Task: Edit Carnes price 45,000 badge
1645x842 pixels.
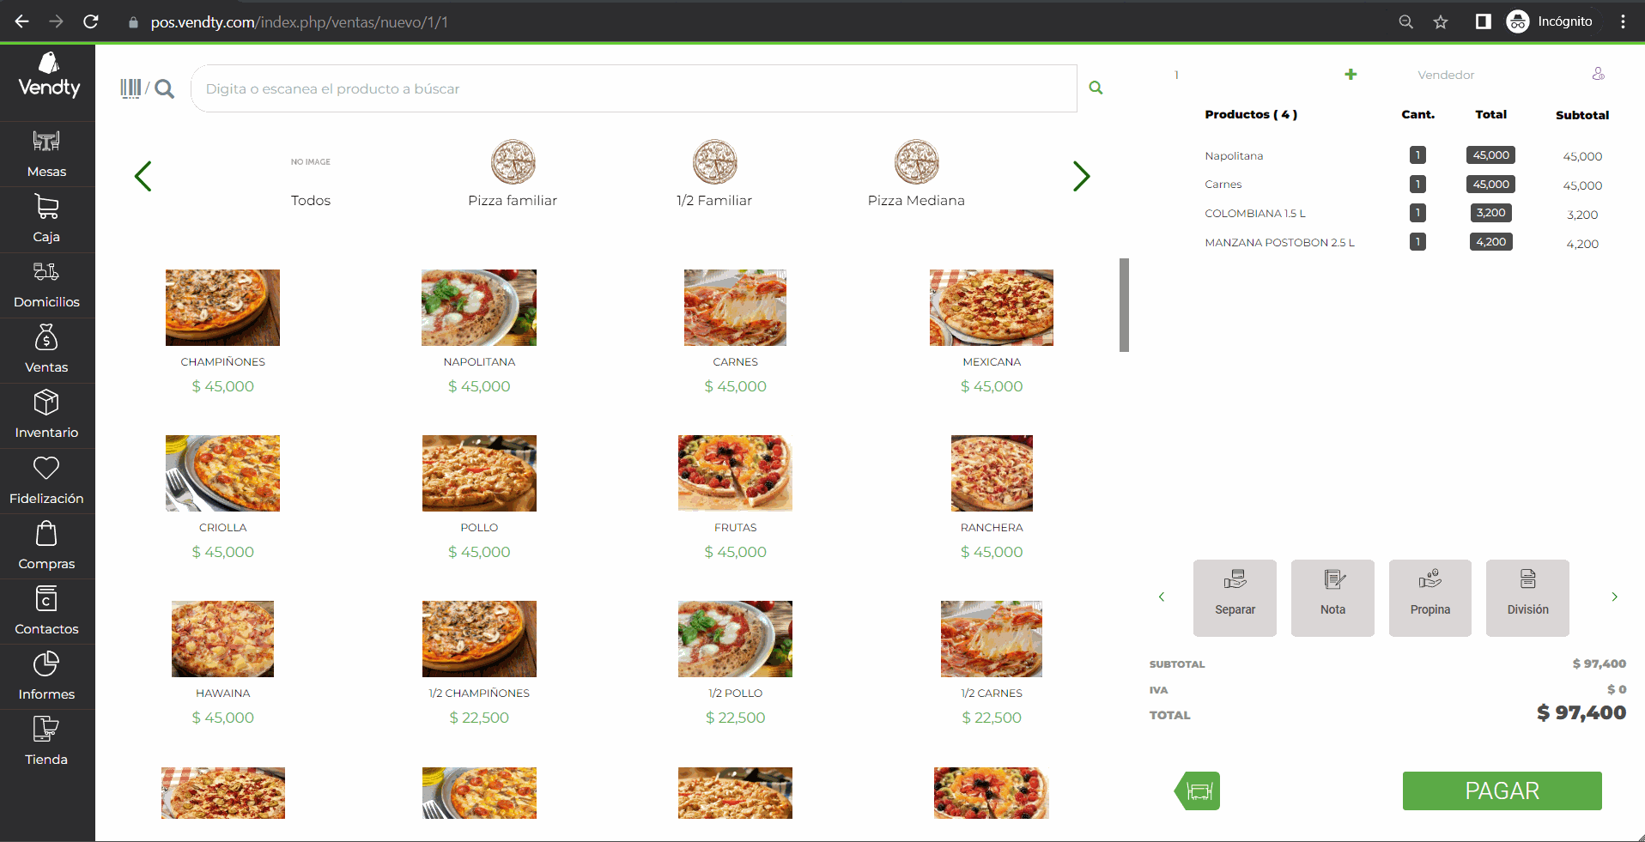Action: click(1490, 184)
